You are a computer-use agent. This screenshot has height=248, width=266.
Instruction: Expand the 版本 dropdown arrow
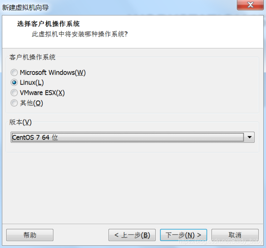click(x=249, y=137)
